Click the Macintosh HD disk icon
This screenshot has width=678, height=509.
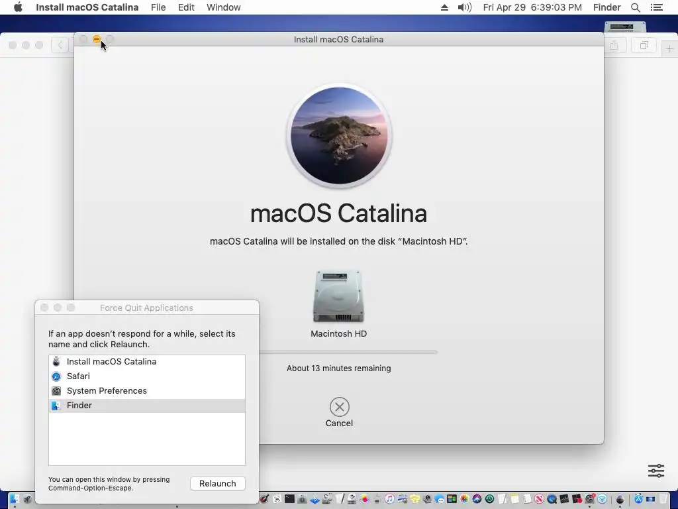[x=338, y=296]
